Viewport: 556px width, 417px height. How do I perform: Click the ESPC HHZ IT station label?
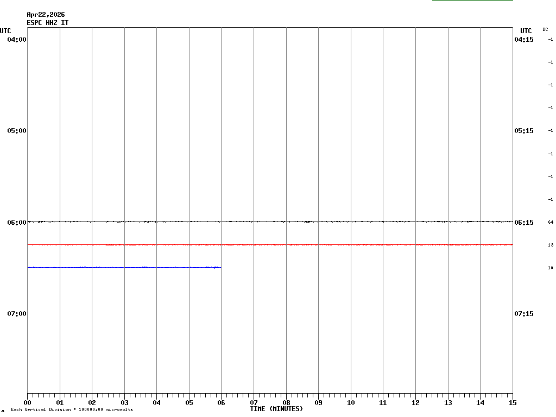point(48,23)
